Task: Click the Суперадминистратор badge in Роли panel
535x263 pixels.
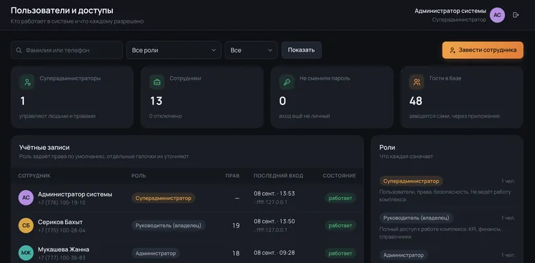Action: click(411, 181)
